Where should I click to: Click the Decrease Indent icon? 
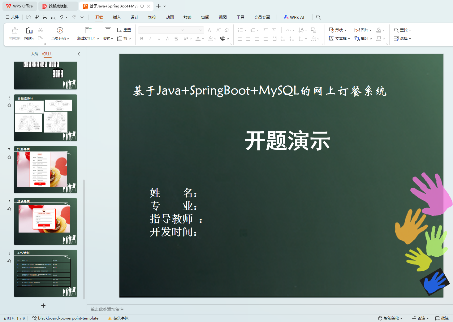pos(265,30)
